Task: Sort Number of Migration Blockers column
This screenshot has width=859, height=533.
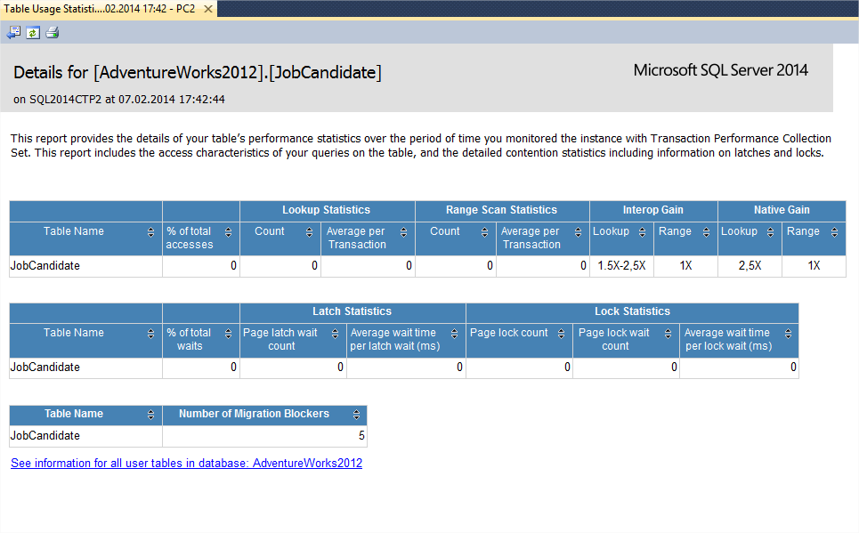Action: point(356,415)
